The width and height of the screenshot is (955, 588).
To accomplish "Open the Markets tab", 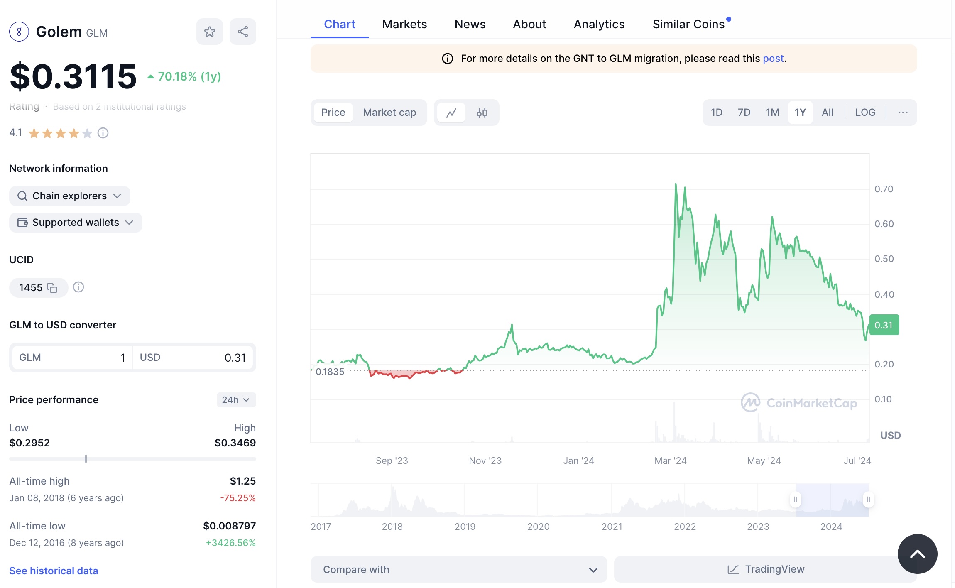I will click(x=404, y=24).
